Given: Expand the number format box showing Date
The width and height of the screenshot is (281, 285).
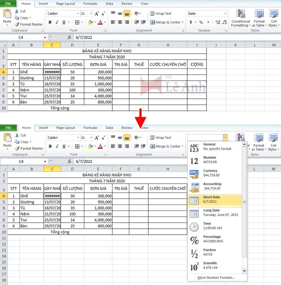Looking at the screenshot, I should [x=225, y=14].
